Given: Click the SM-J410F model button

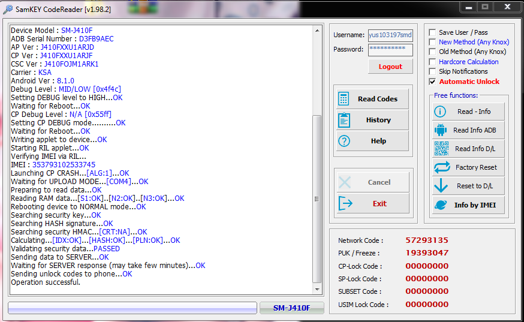Looking at the screenshot, I should [x=292, y=308].
